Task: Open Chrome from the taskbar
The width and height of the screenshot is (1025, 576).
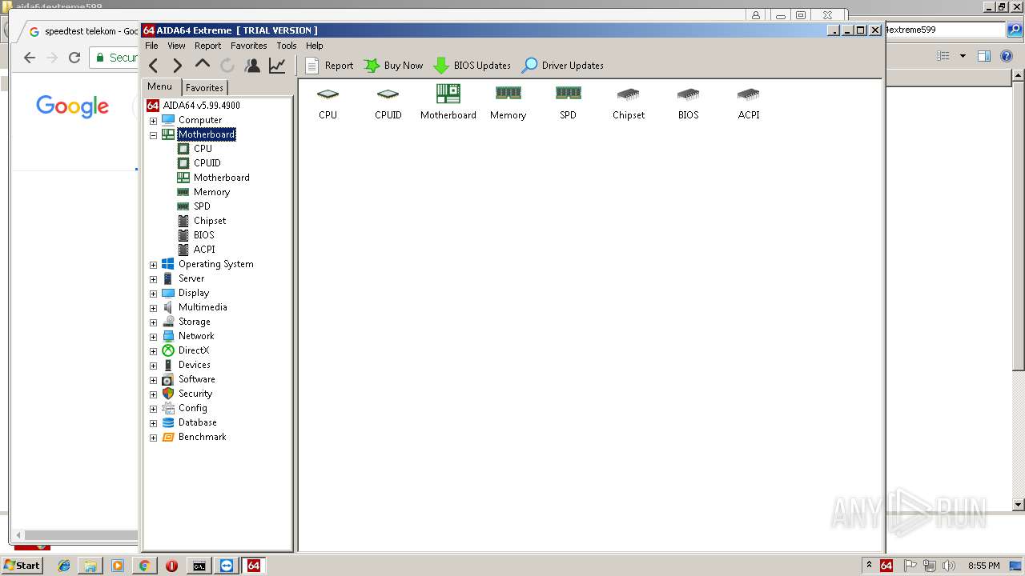Action: tap(144, 566)
